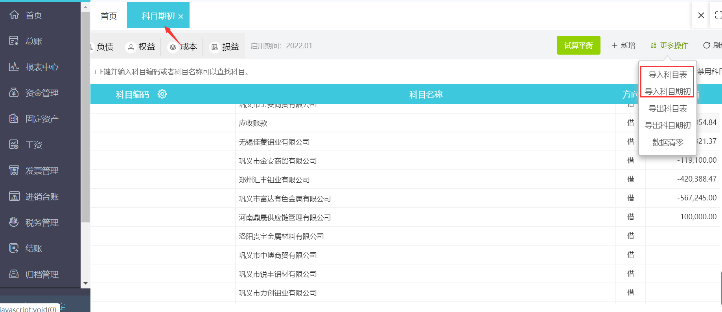Click the 资金管理 money bag icon

point(14,93)
